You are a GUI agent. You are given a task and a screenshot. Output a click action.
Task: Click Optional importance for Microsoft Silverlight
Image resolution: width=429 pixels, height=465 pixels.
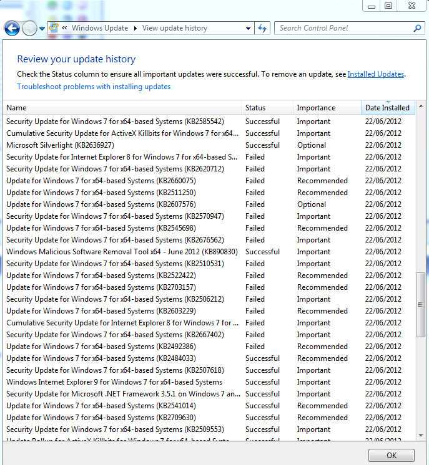[x=312, y=145]
